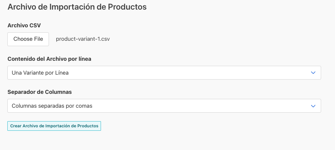Expand the column separator selector
The image size is (335, 150).
[164, 106]
